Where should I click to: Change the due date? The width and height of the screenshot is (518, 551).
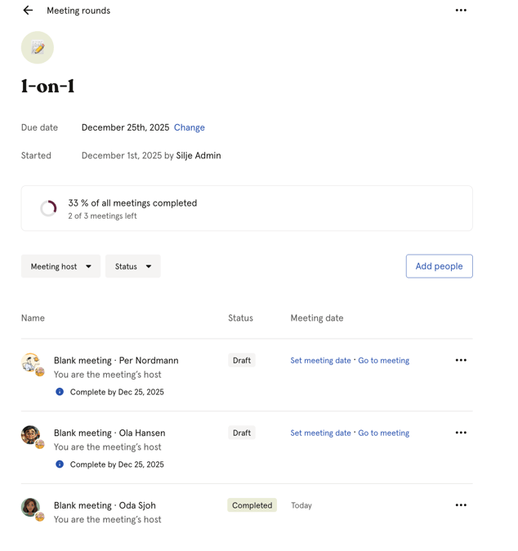[190, 127]
